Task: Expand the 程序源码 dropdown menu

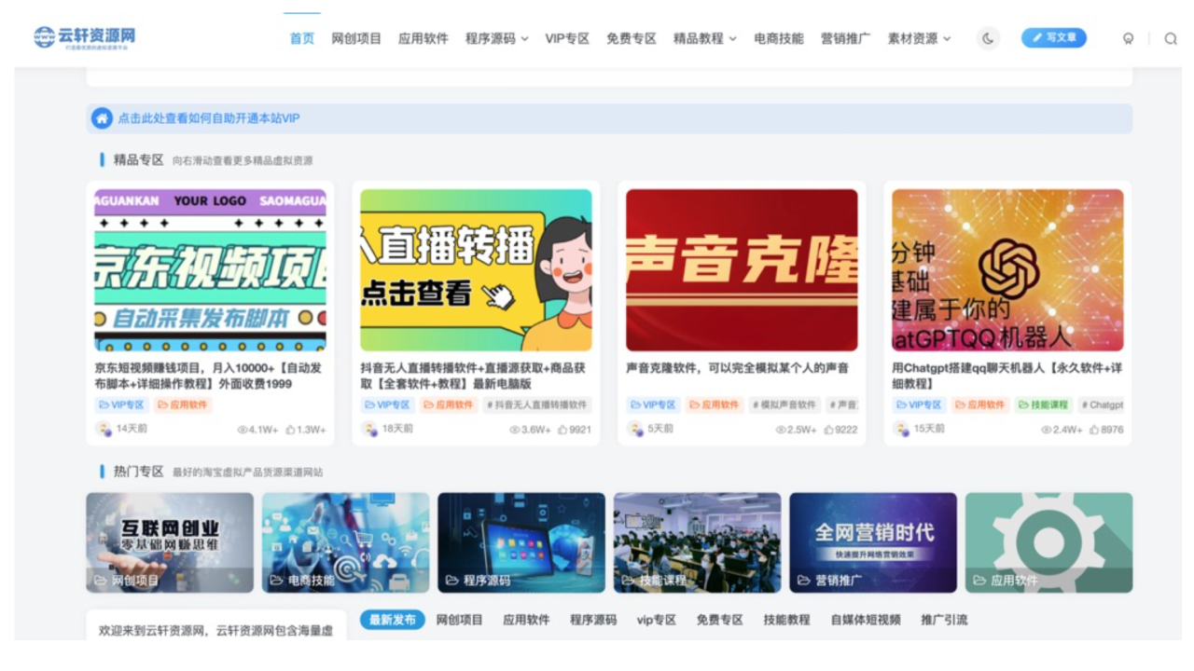Action: tap(497, 38)
